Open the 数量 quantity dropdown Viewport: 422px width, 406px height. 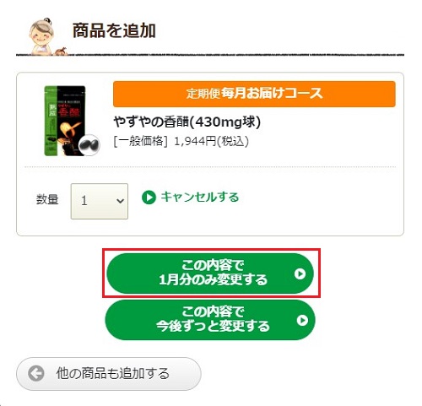(100, 201)
